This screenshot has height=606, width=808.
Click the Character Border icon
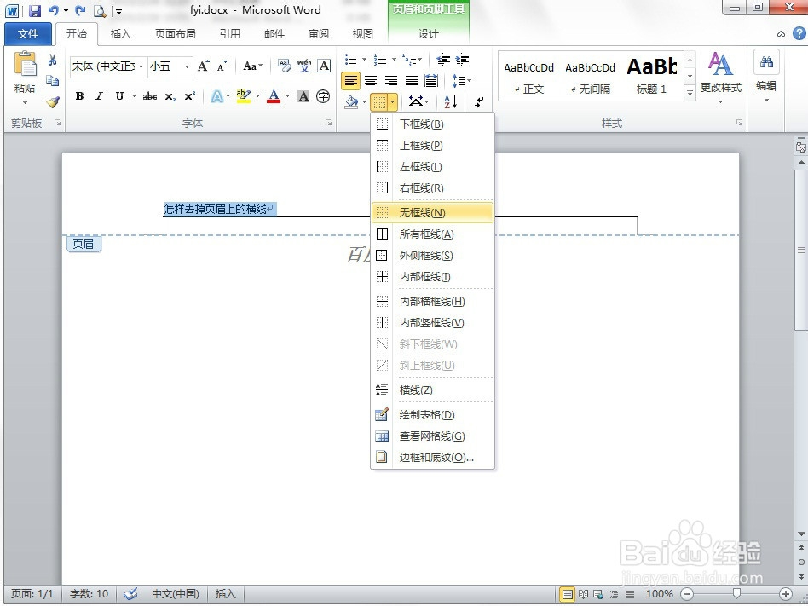click(x=324, y=66)
